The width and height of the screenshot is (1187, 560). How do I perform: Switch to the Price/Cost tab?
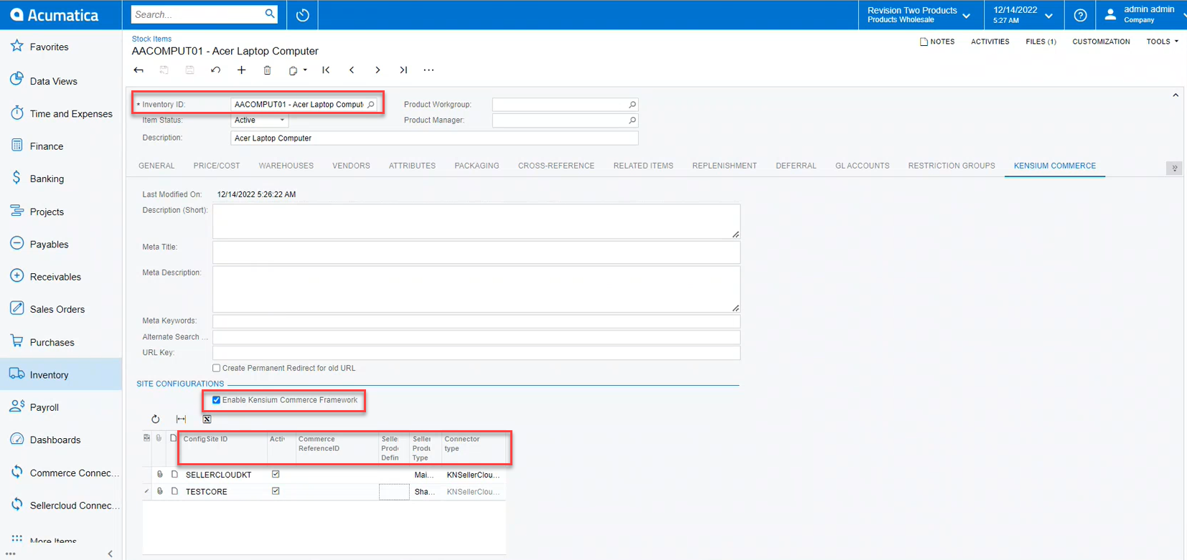point(217,166)
